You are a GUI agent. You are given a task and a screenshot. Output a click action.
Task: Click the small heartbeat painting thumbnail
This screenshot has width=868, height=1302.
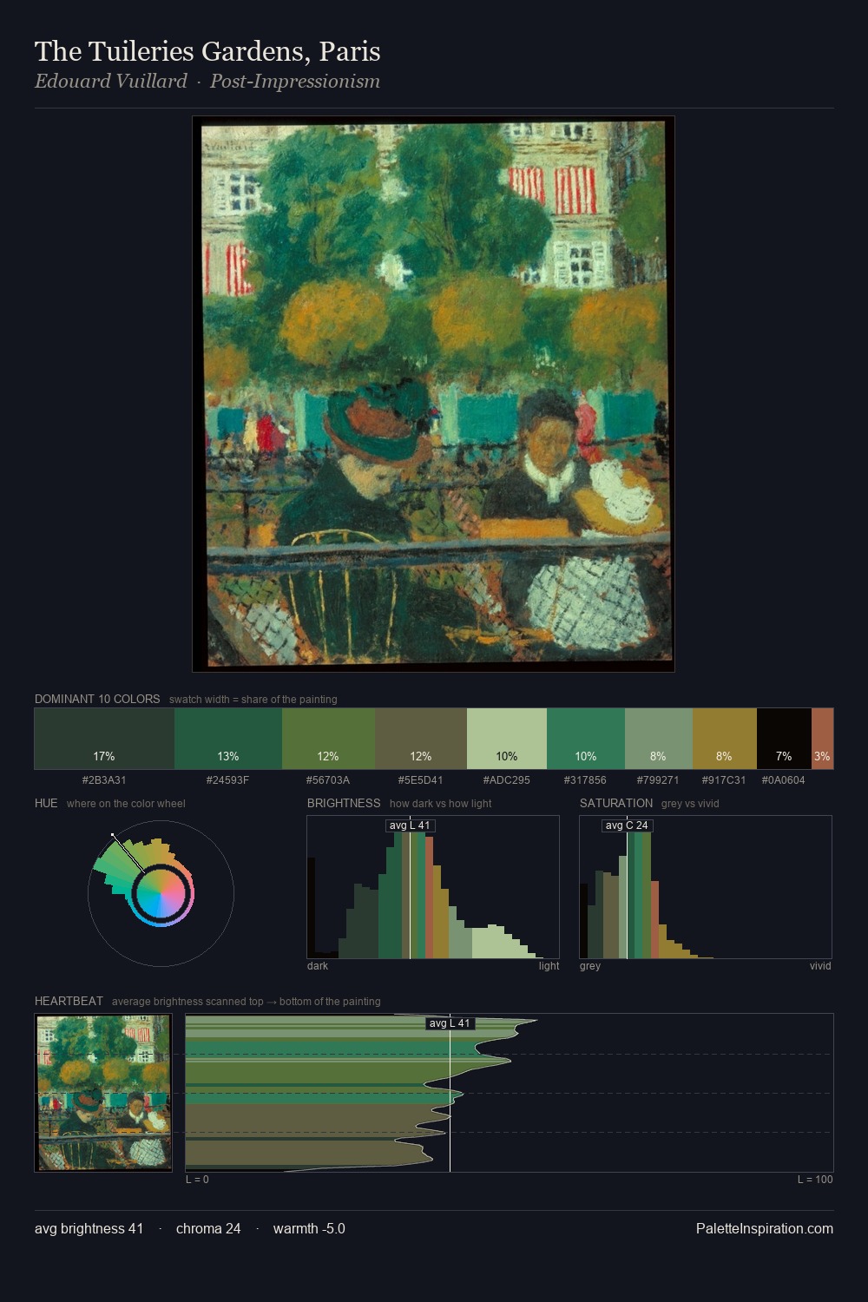point(103,1093)
